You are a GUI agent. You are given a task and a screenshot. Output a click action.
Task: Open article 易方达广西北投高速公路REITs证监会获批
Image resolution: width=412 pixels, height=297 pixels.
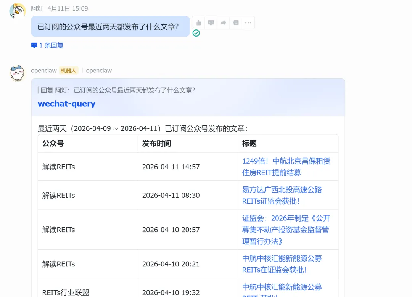(x=282, y=195)
